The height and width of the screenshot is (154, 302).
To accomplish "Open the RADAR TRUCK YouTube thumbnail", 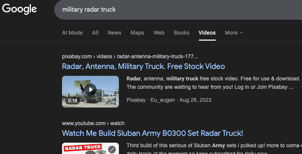I will (90, 148).
